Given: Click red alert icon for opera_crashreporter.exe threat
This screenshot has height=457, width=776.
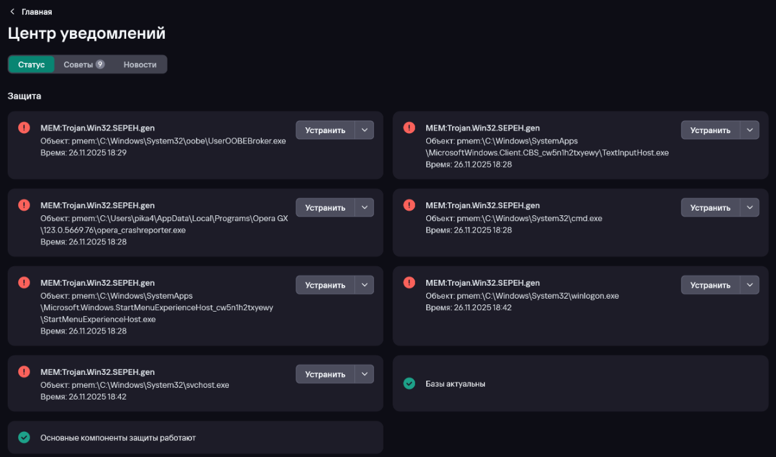Looking at the screenshot, I should click(24, 206).
